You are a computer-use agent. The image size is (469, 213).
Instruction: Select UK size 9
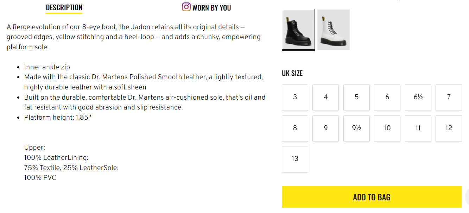[326, 129]
